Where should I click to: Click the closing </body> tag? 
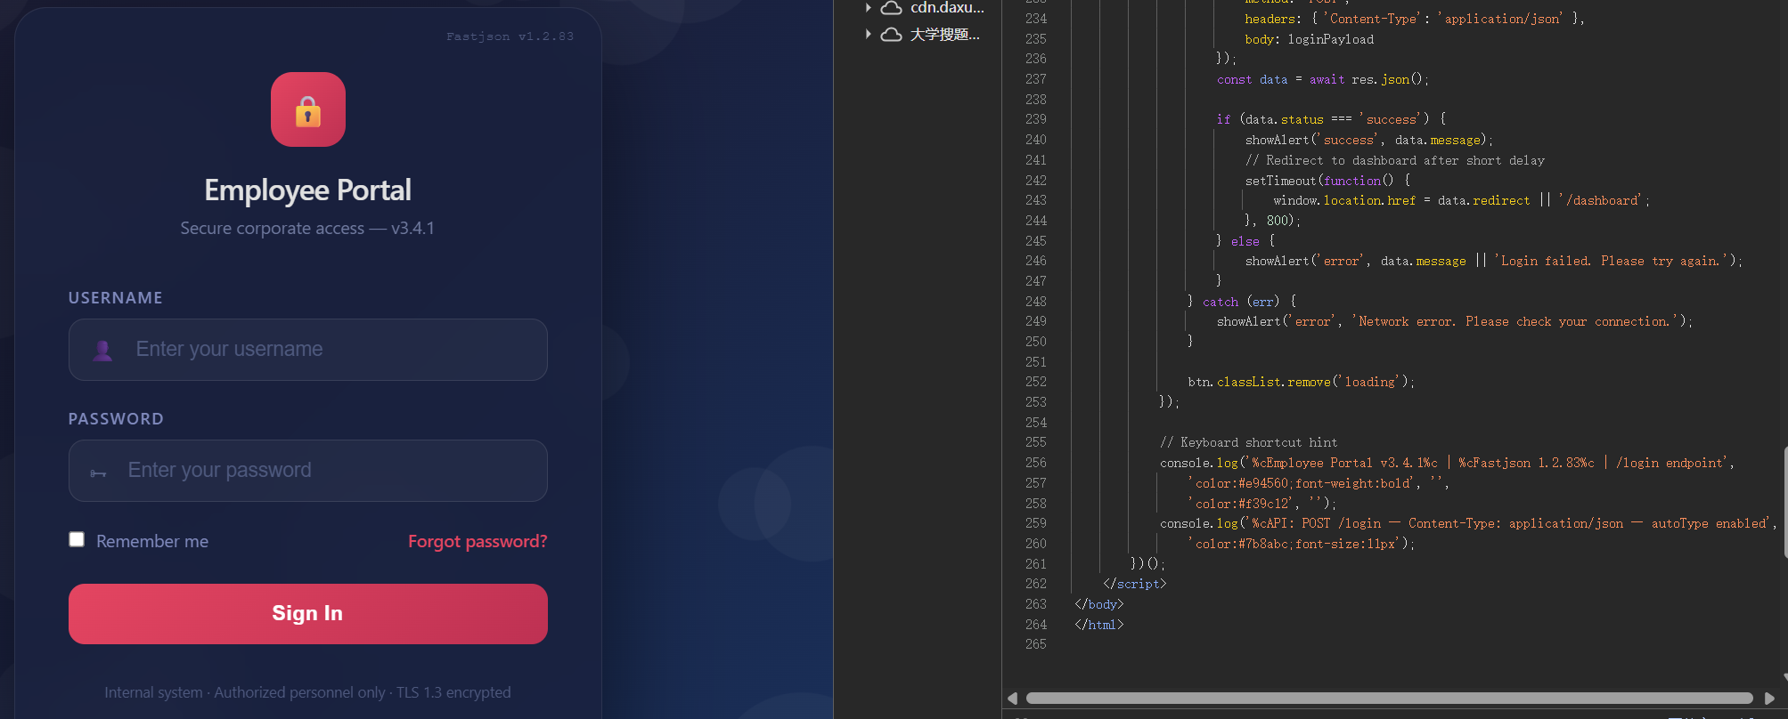tap(1098, 604)
